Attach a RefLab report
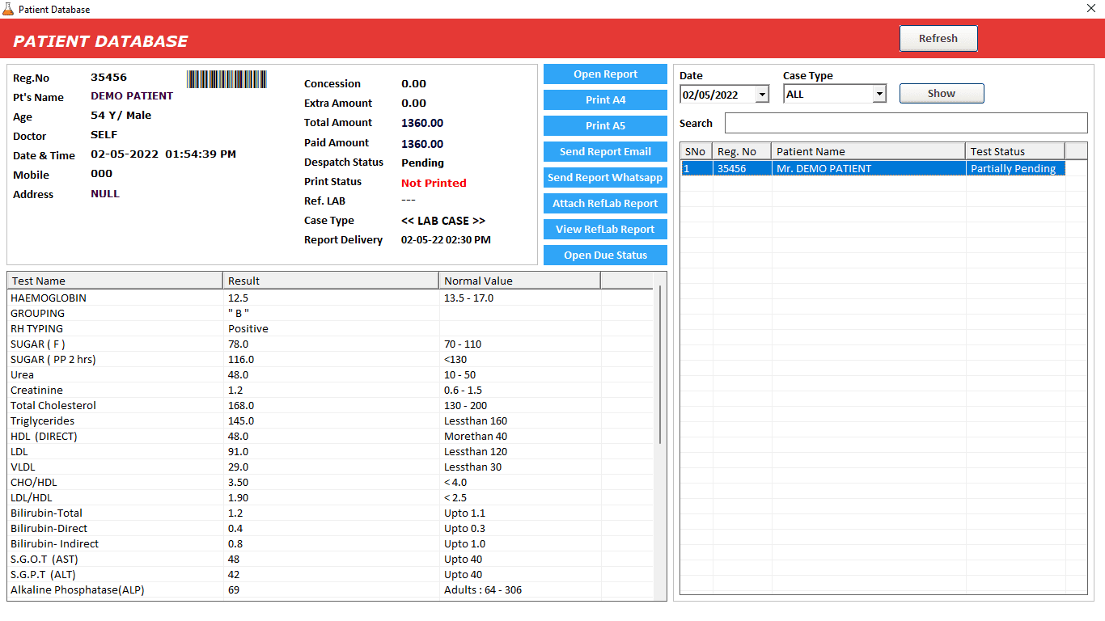This screenshot has width=1105, height=621. (x=605, y=204)
